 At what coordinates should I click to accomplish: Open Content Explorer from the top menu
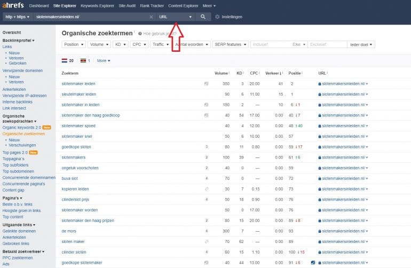coord(183,6)
